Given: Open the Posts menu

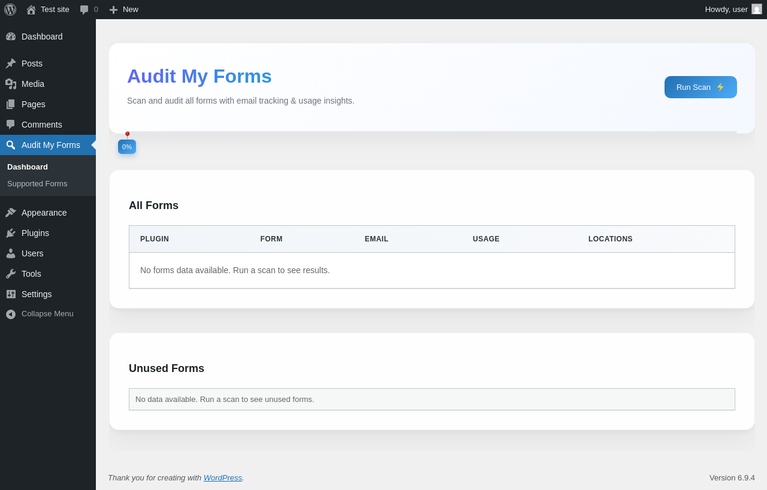Looking at the screenshot, I should (x=32, y=63).
